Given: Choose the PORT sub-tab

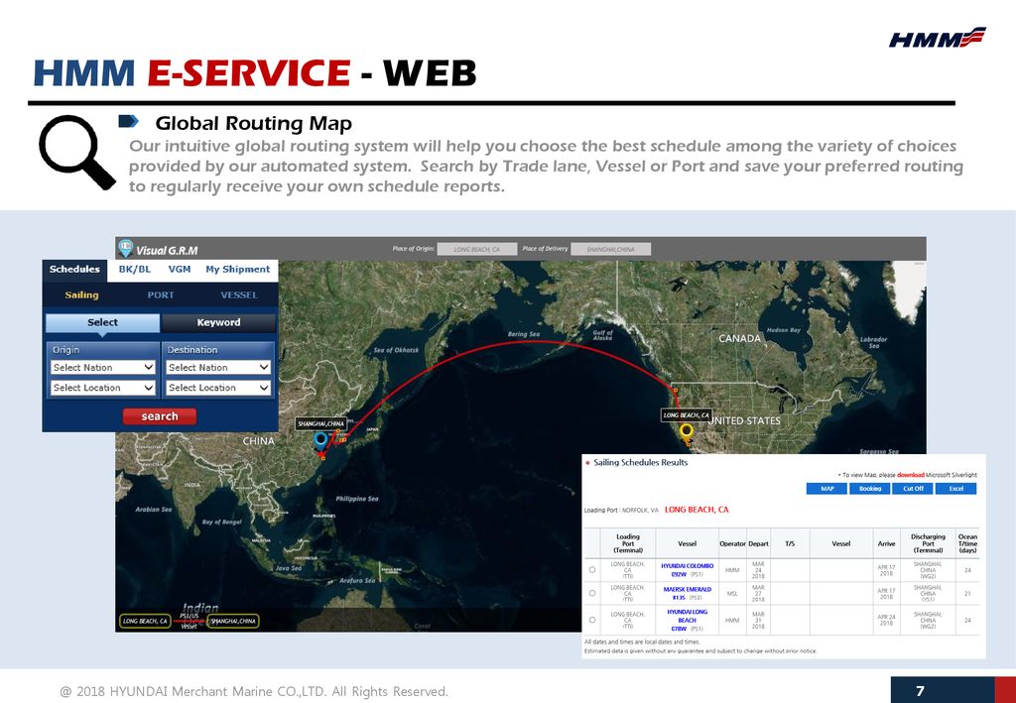Looking at the screenshot, I should point(161,295).
